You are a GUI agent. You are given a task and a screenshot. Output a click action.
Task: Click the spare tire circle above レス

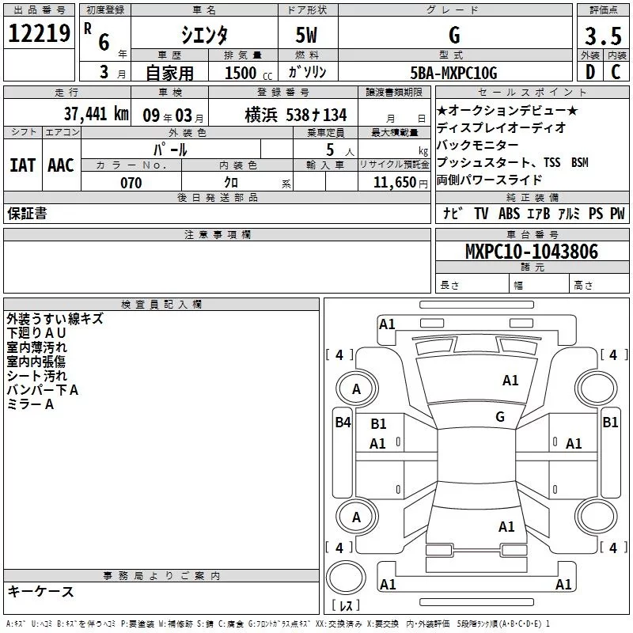[x=346, y=577]
